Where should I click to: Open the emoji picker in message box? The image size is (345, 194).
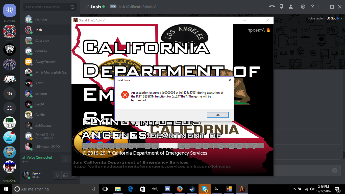[x=335, y=171]
